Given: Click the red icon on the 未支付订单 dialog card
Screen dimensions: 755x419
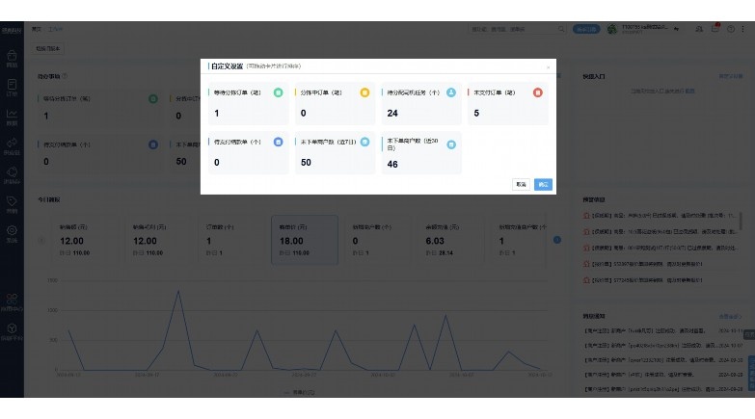Looking at the screenshot, I should coord(538,92).
